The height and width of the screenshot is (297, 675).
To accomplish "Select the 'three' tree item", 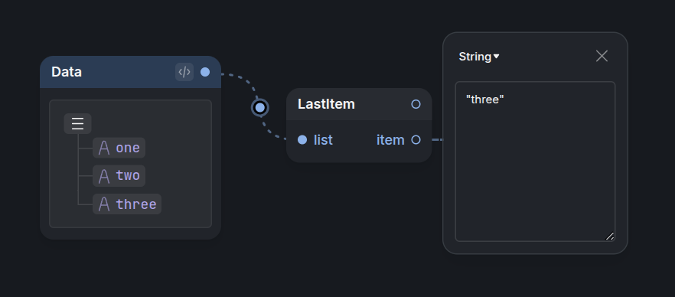I will pyautogui.click(x=127, y=204).
